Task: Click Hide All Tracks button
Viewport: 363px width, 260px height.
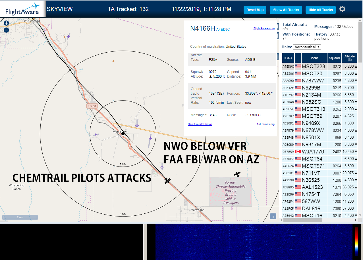Action: pyautogui.click(x=321, y=10)
